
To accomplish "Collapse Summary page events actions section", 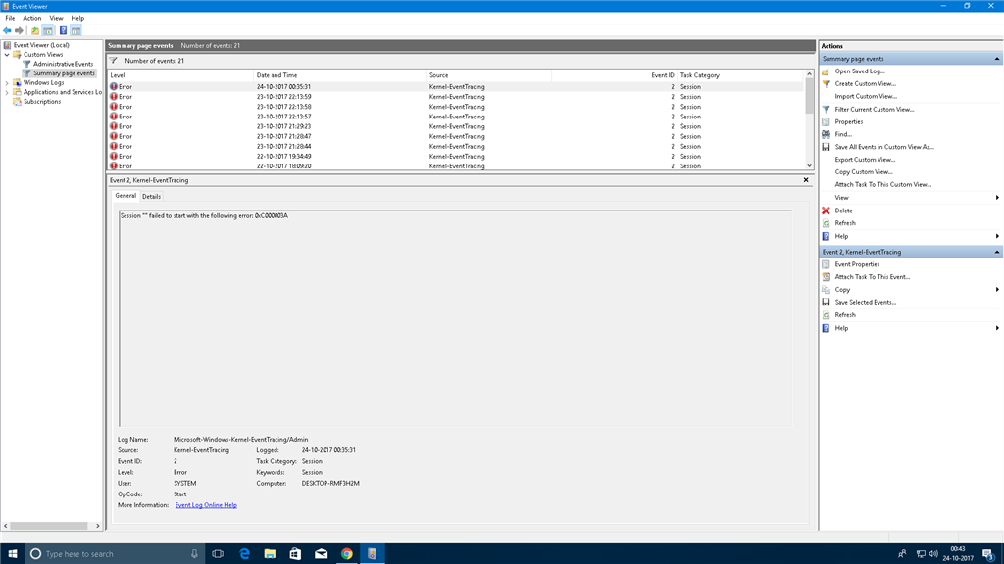I will [997, 59].
